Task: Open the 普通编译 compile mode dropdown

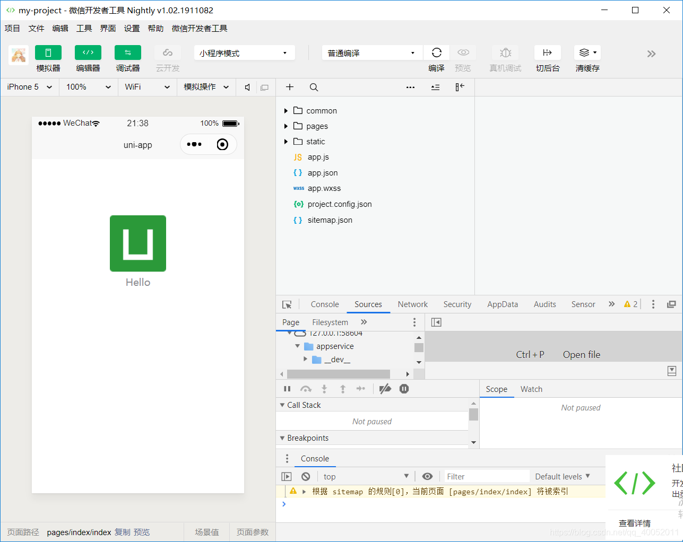Action: (x=372, y=53)
